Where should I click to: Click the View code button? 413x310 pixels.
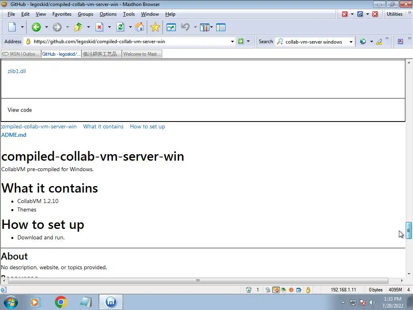[20, 110]
